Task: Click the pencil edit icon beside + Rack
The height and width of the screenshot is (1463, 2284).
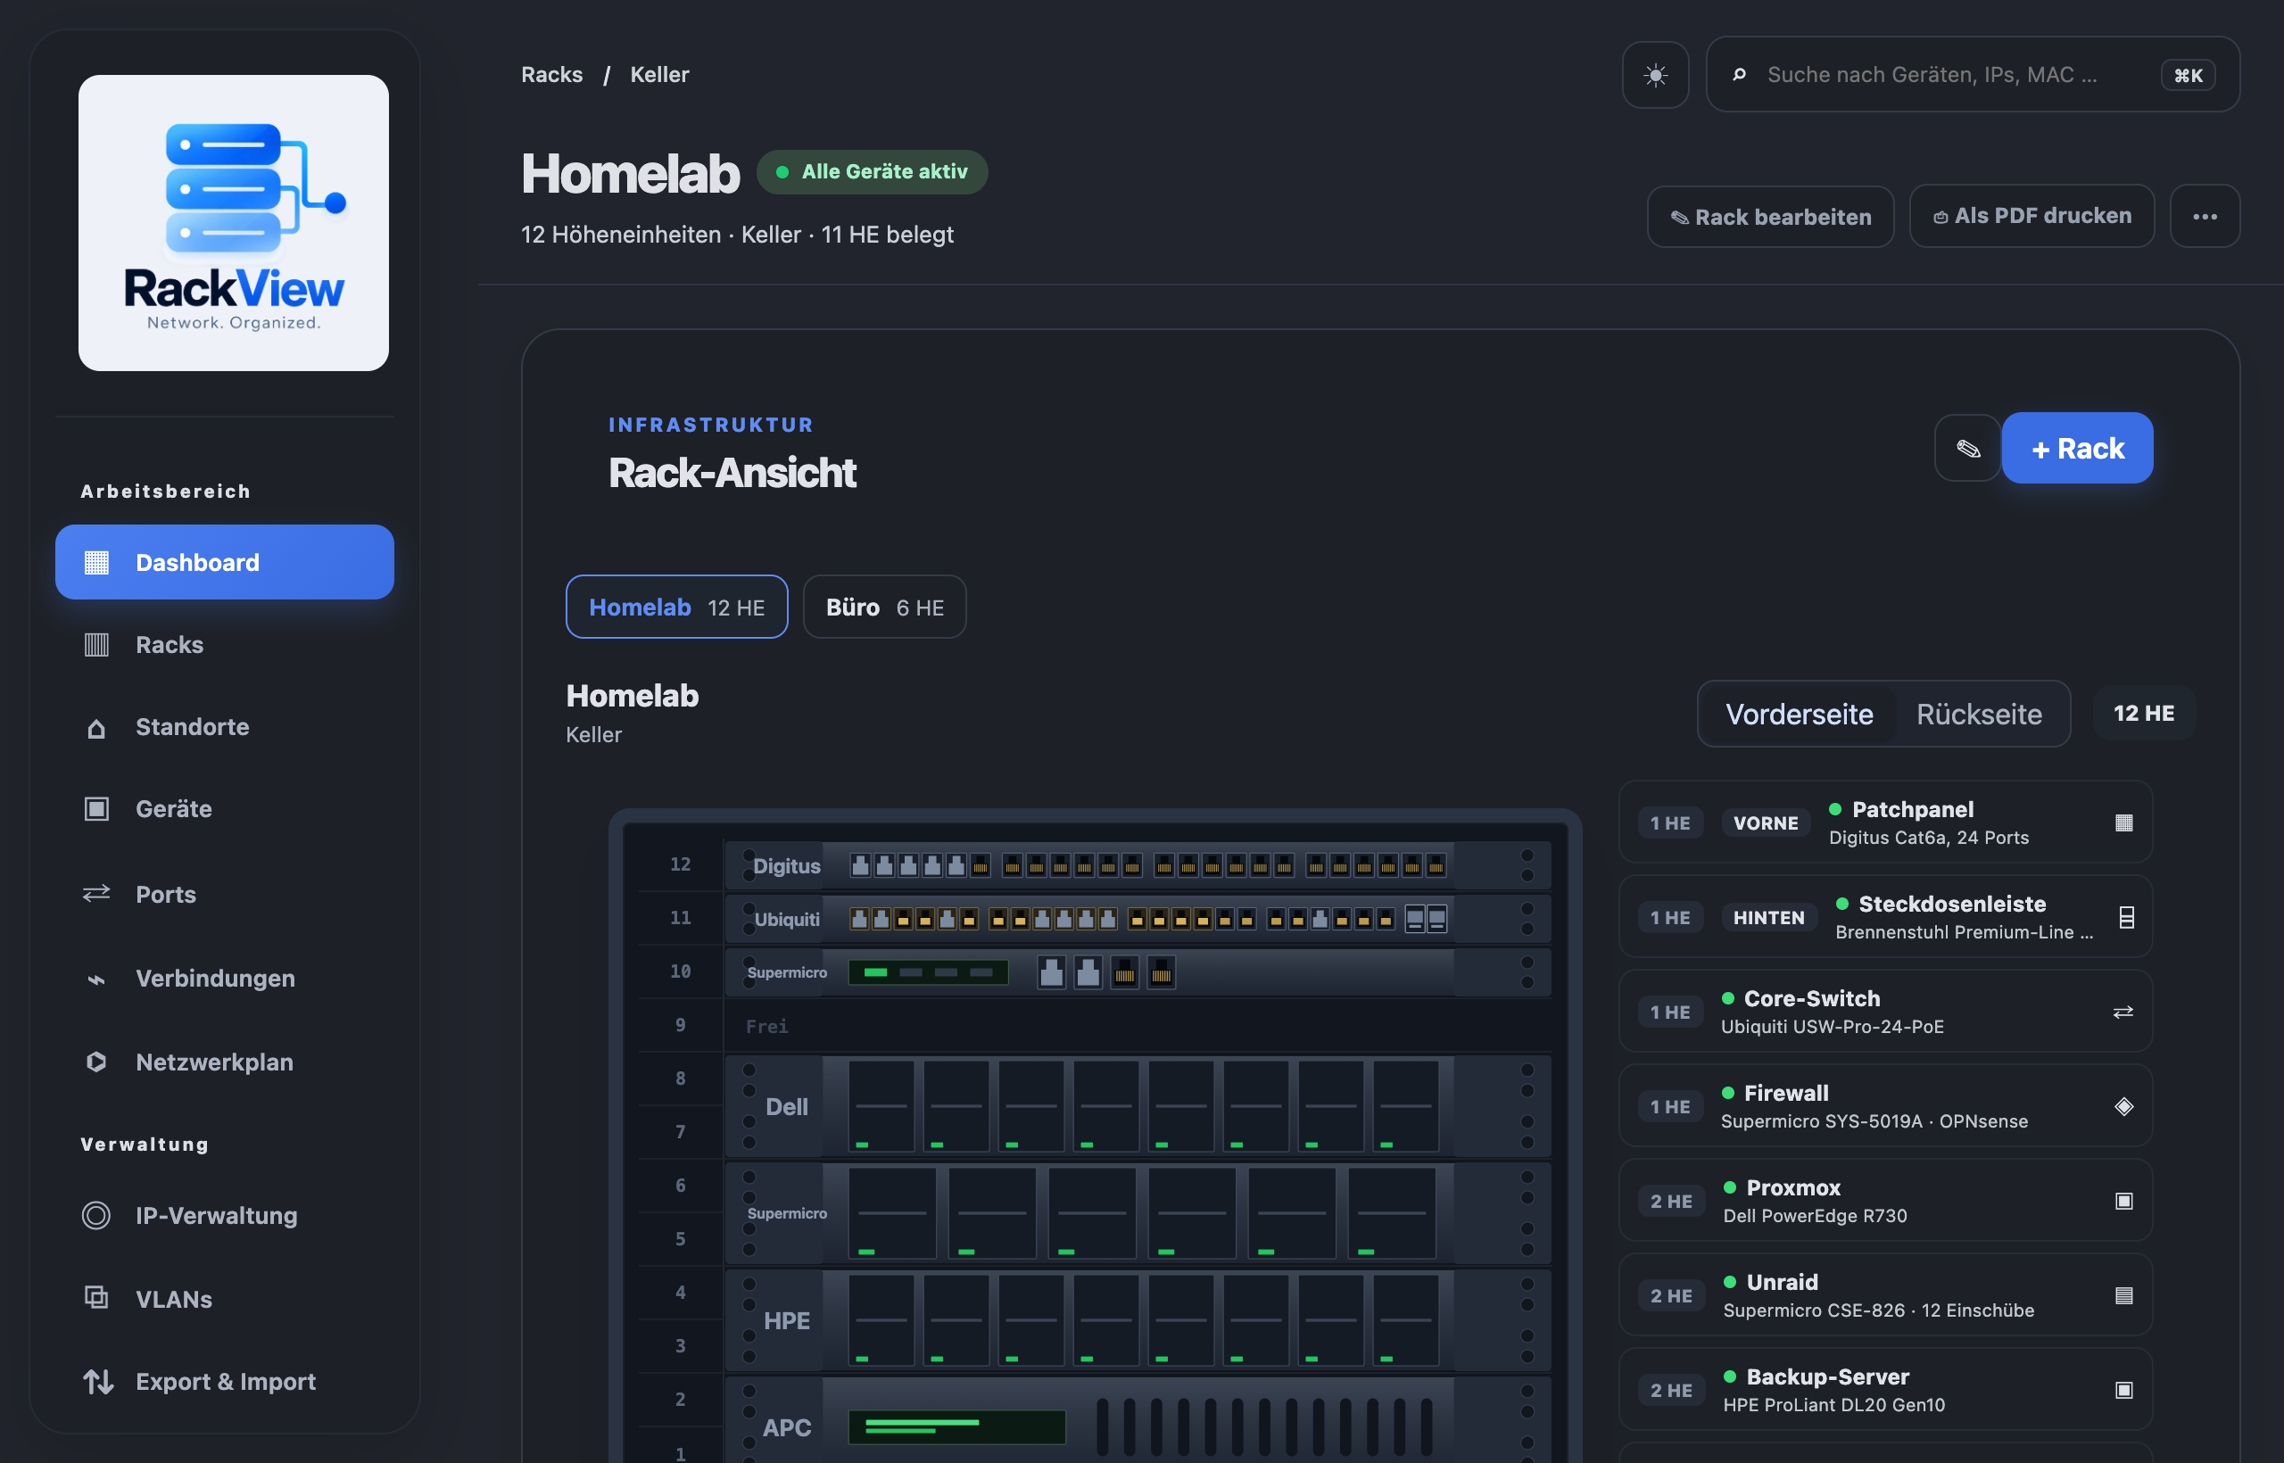Action: 1967,449
